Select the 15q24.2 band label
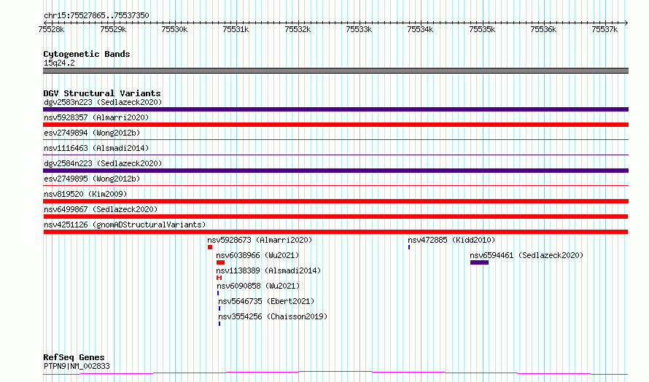 click(59, 63)
